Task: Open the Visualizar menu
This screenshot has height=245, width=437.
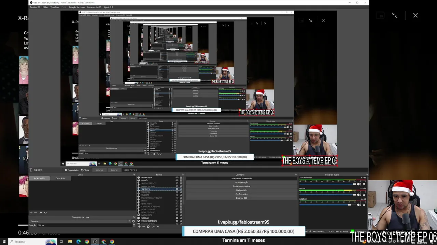Action: point(55,7)
